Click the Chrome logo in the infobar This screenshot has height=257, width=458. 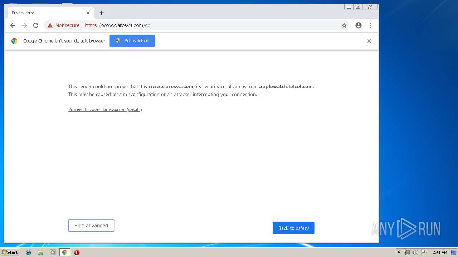(x=14, y=41)
